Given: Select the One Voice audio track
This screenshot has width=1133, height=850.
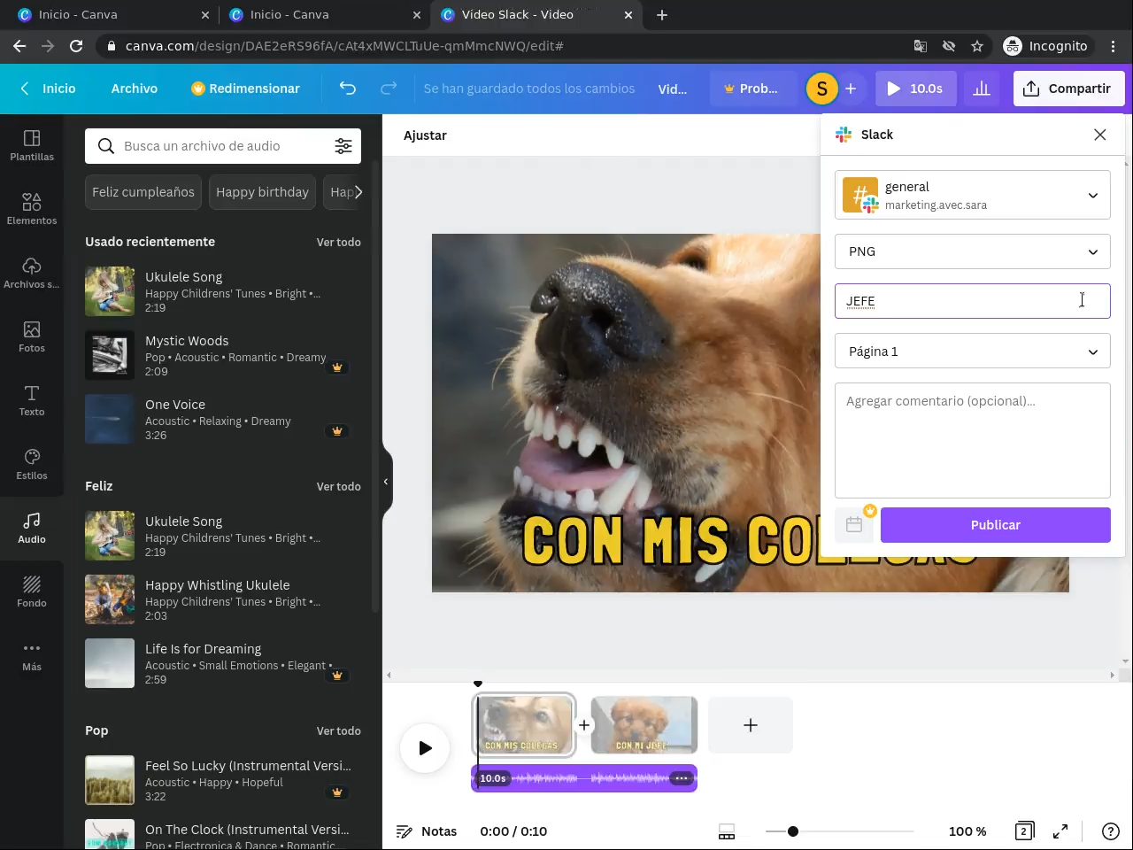Looking at the screenshot, I should 223,419.
